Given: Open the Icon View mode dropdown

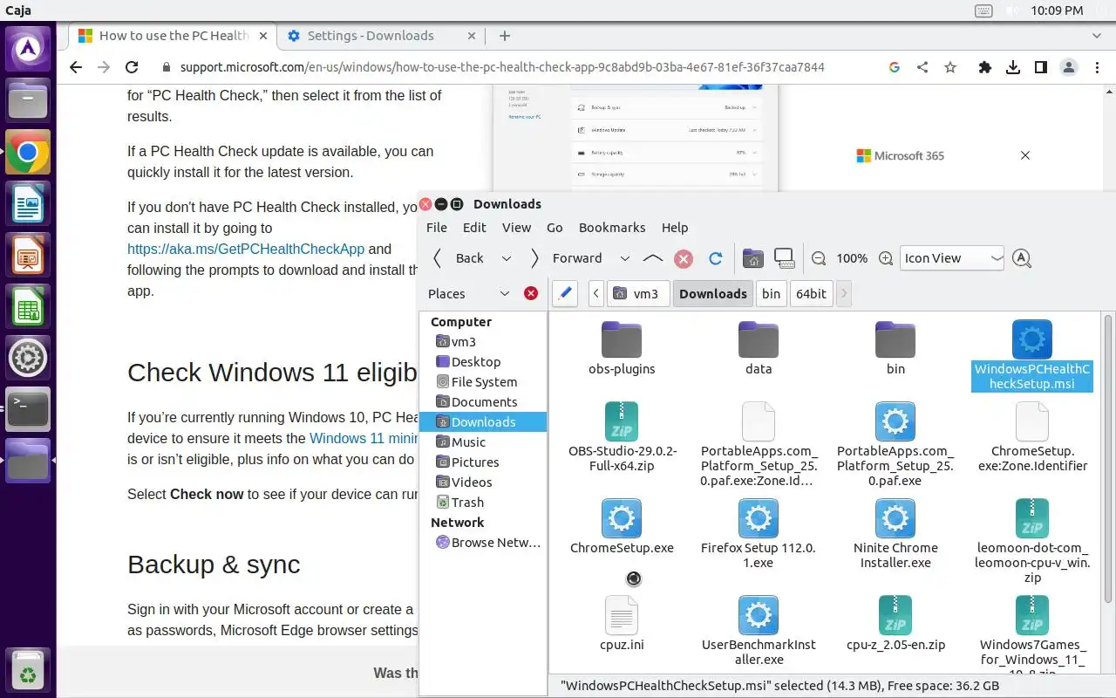Looking at the screenshot, I should (x=952, y=258).
